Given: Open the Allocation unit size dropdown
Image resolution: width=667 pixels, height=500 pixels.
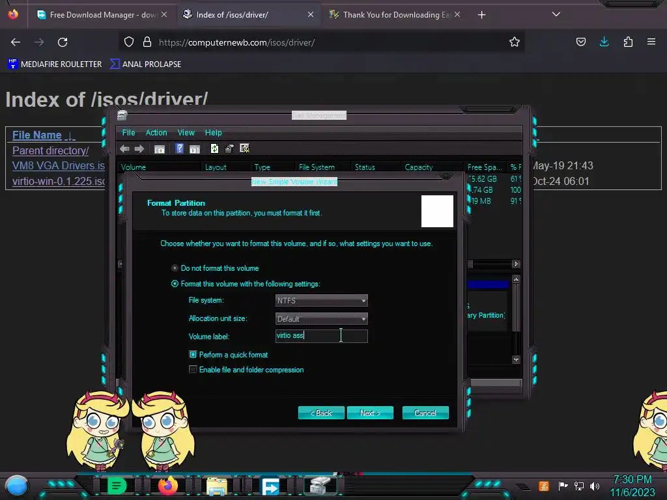Looking at the screenshot, I should coord(322,318).
